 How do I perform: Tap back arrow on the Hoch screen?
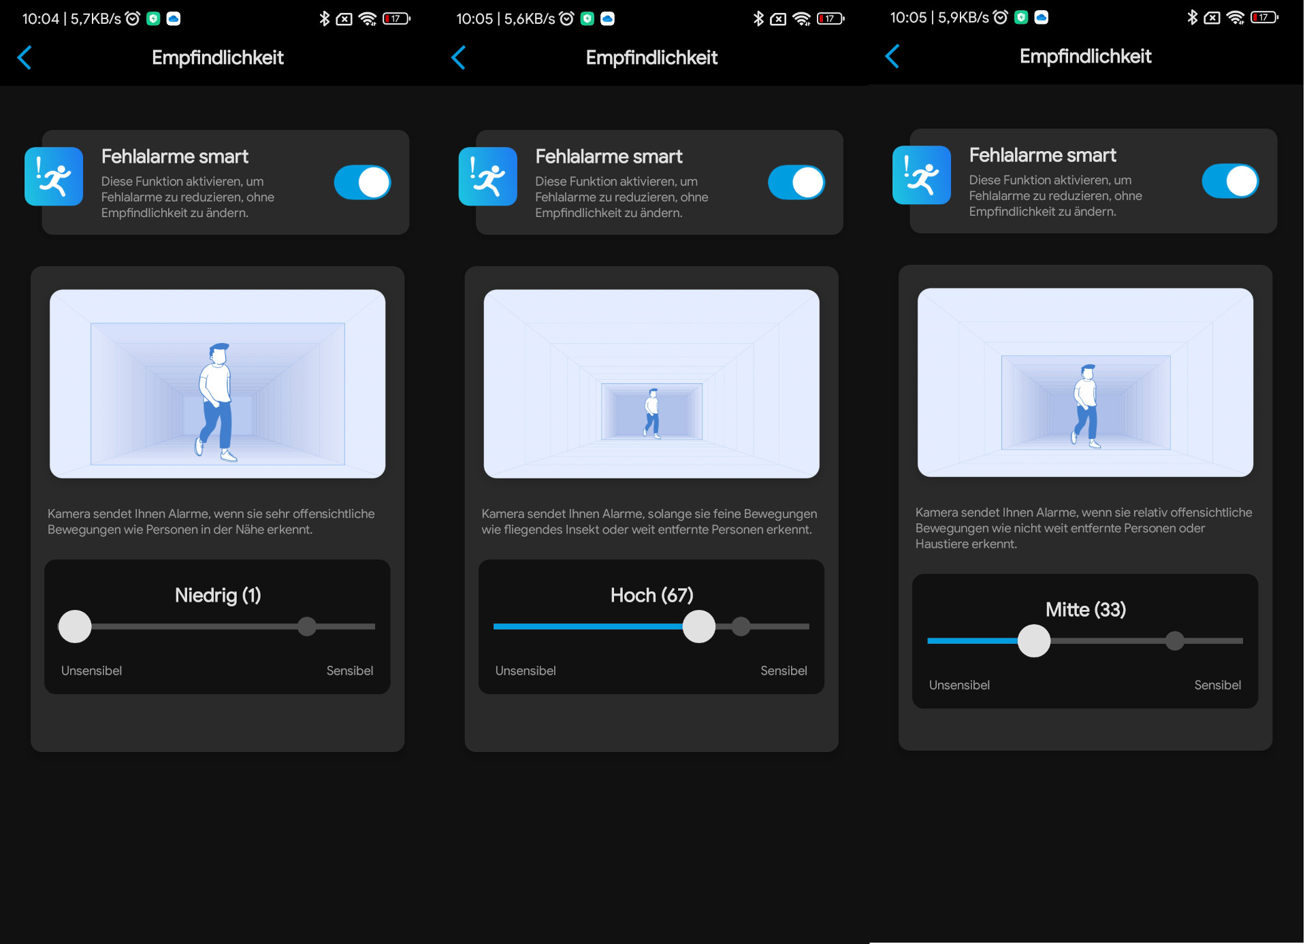click(459, 58)
